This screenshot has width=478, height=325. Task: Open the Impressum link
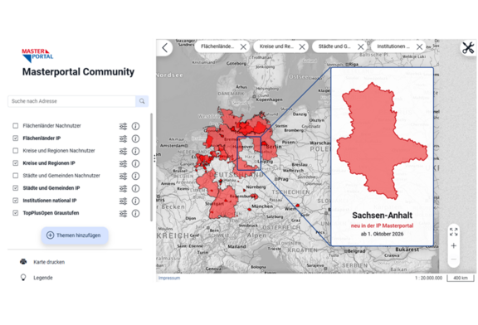click(169, 278)
